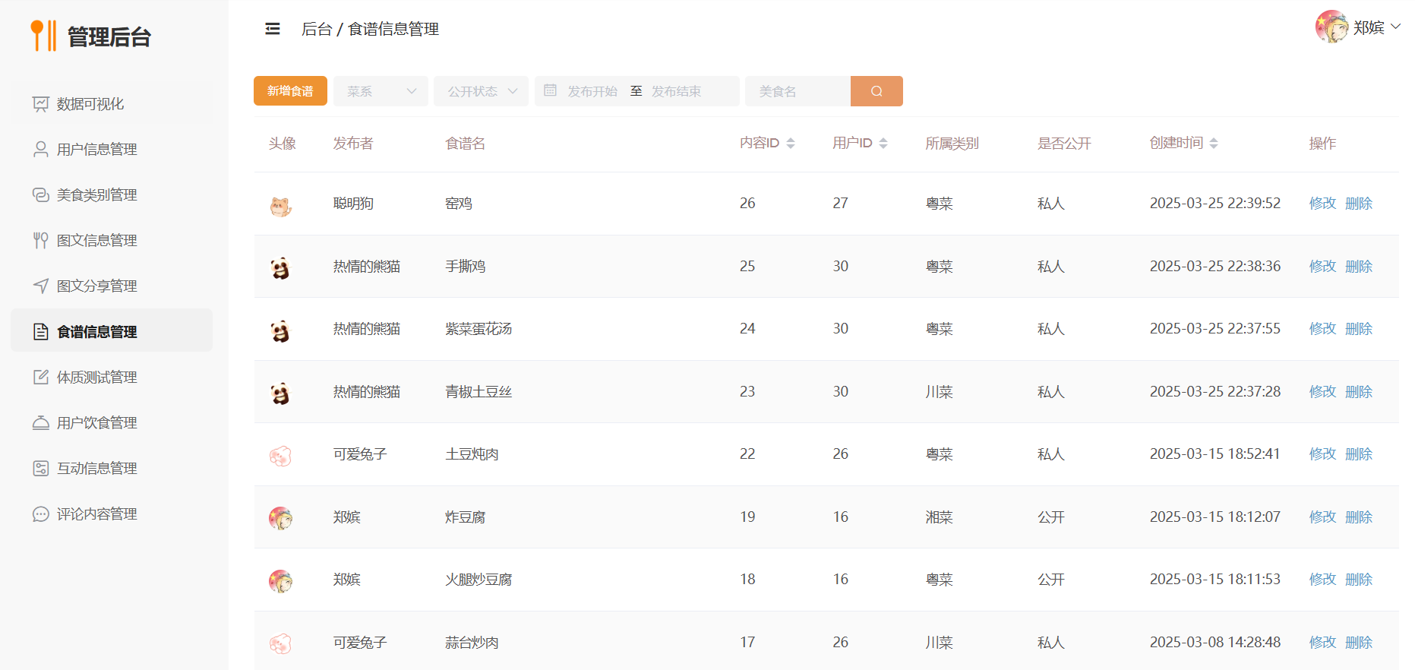This screenshot has width=1415, height=670.
Task: Click the 评论内容管理 chat bubble icon
Action: click(x=41, y=514)
